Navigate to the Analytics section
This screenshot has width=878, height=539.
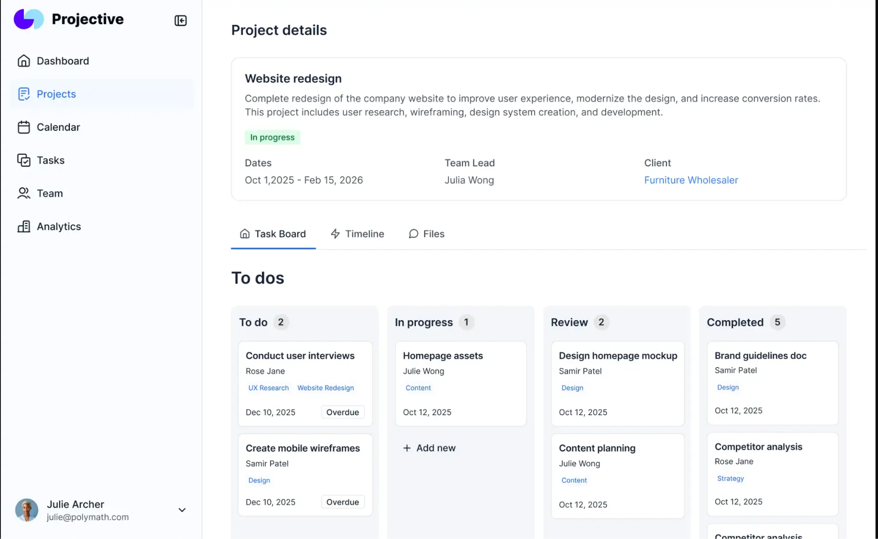click(x=102, y=226)
